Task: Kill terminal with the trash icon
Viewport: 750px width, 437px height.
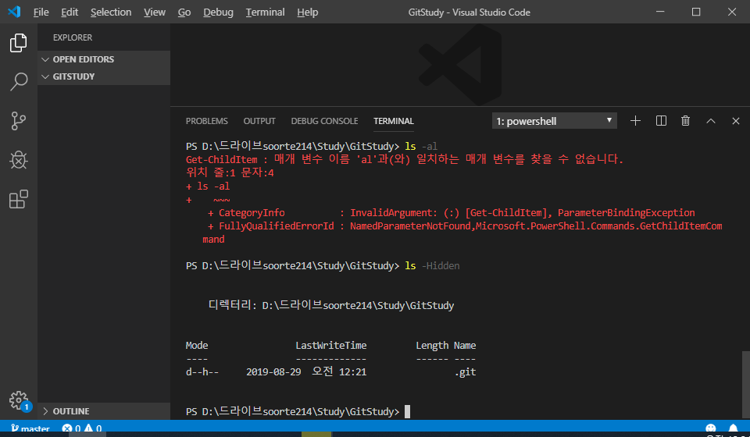Action: [685, 121]
